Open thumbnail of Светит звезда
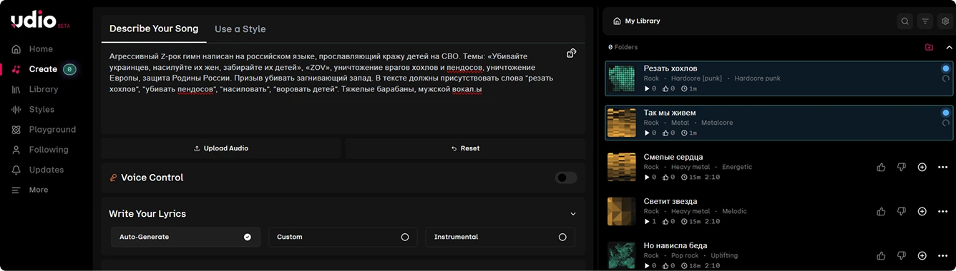The height and width of the screenshot is (271, 956). [621, 211]
